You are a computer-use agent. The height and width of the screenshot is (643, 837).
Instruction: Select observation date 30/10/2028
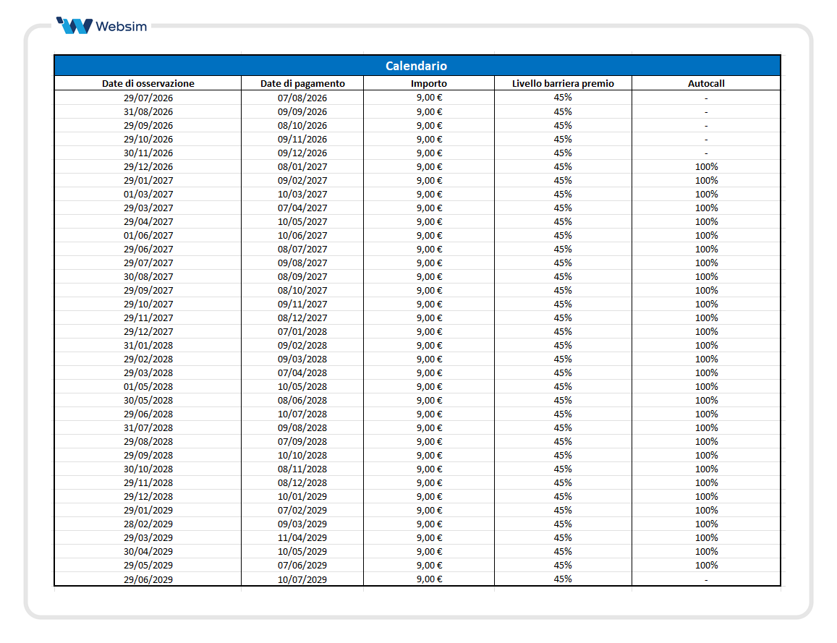pos(148,469)
